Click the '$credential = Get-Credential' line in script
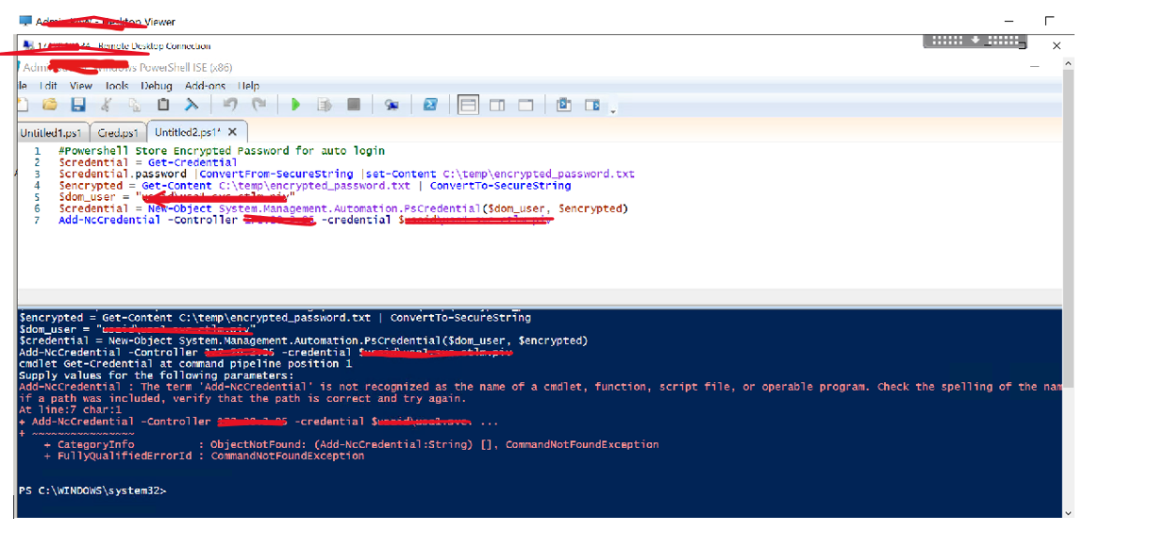Viewport: 1167px width, 548px height. (x=148, y=162)
